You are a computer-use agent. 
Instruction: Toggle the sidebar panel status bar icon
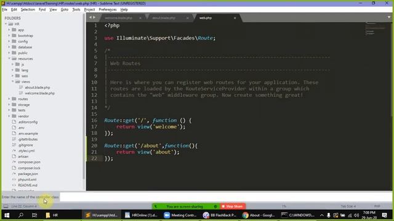point(6,206)
